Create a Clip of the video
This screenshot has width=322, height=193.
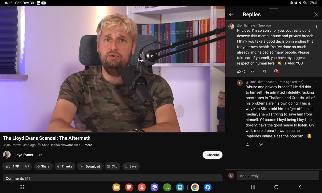coord(112,166)
